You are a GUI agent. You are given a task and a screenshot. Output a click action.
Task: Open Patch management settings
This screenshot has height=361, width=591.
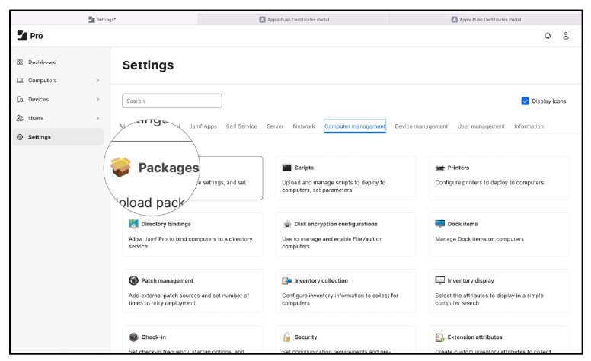192,291
